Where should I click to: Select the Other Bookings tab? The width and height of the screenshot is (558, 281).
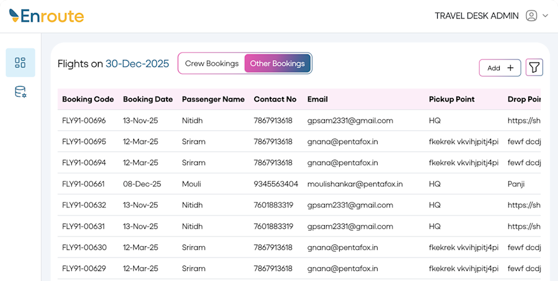[277, 64]
